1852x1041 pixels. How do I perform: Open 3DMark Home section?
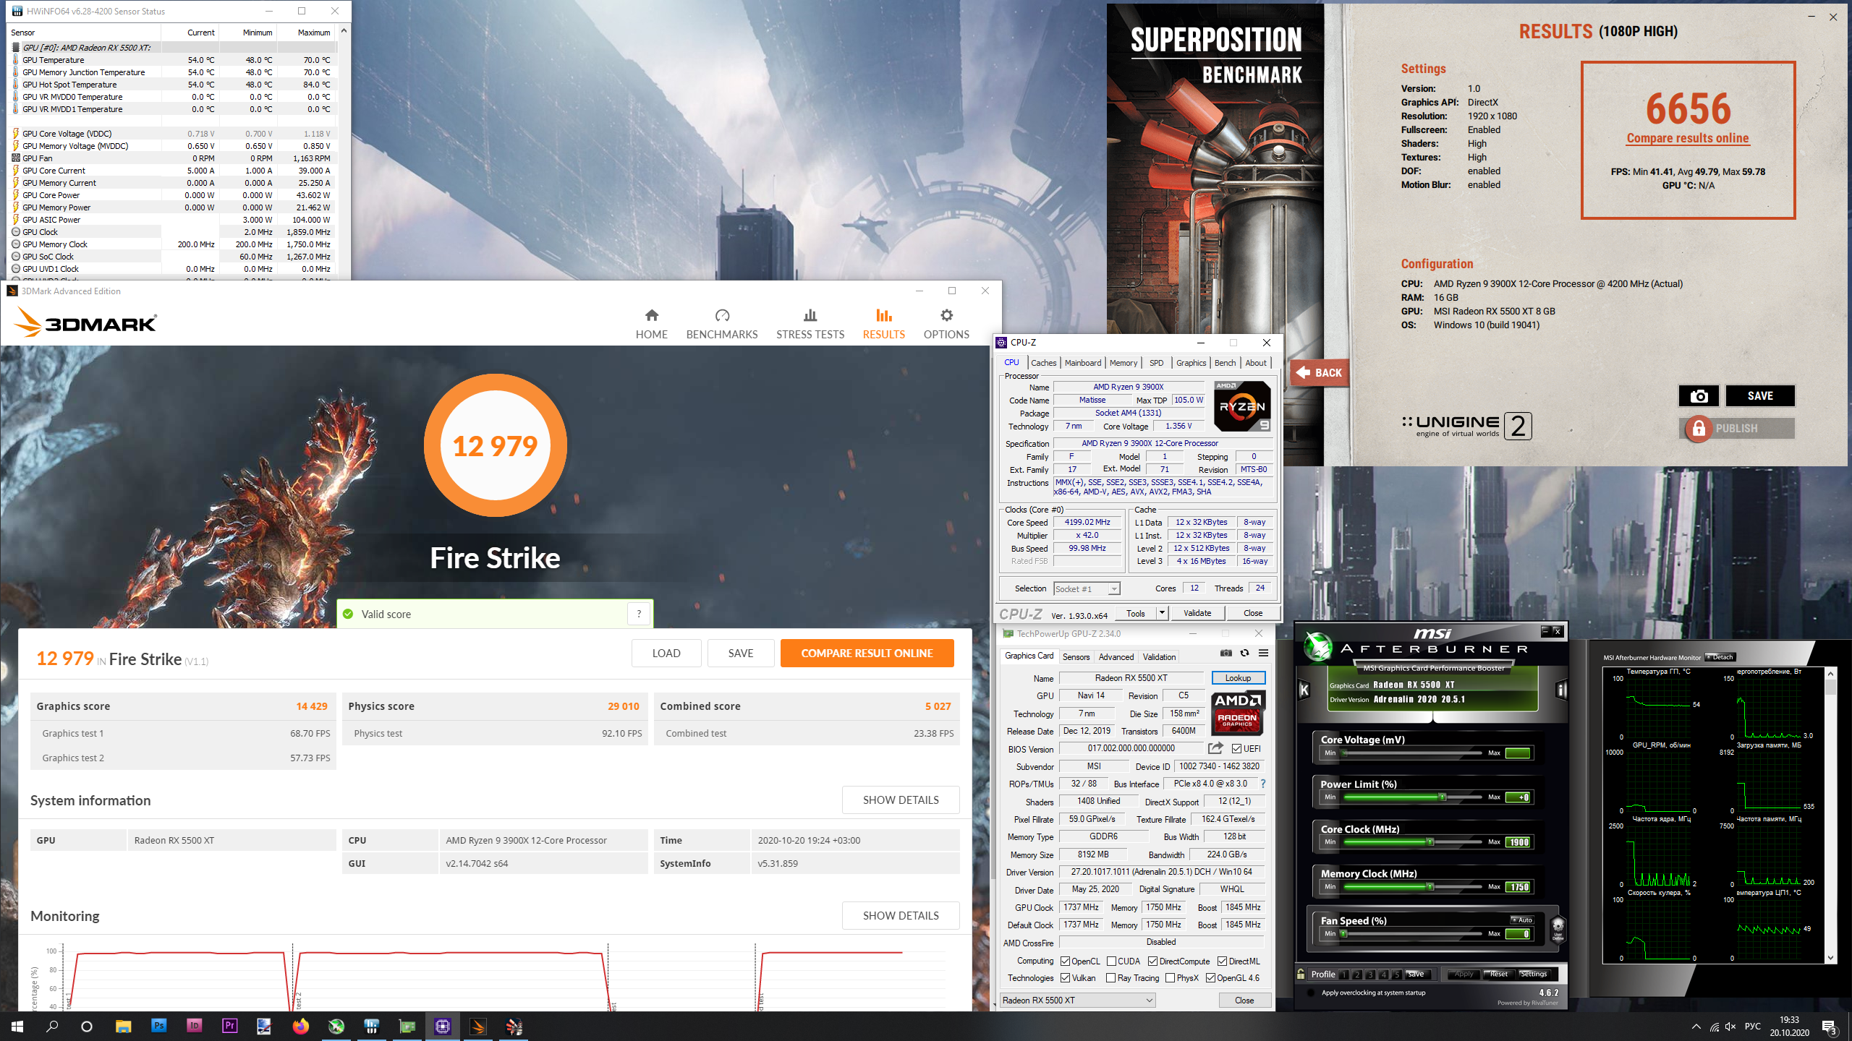tap(651, 324)
